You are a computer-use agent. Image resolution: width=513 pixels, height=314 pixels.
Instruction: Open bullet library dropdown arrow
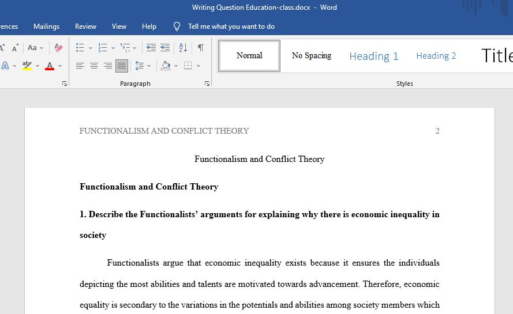90,48
